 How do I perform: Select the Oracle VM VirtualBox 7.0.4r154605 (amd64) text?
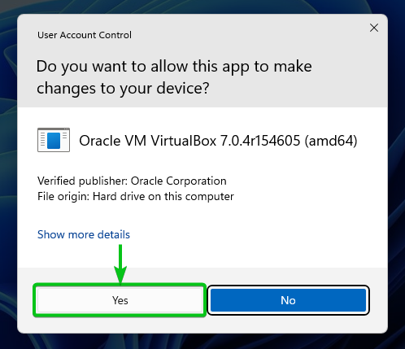pos(218,141)
